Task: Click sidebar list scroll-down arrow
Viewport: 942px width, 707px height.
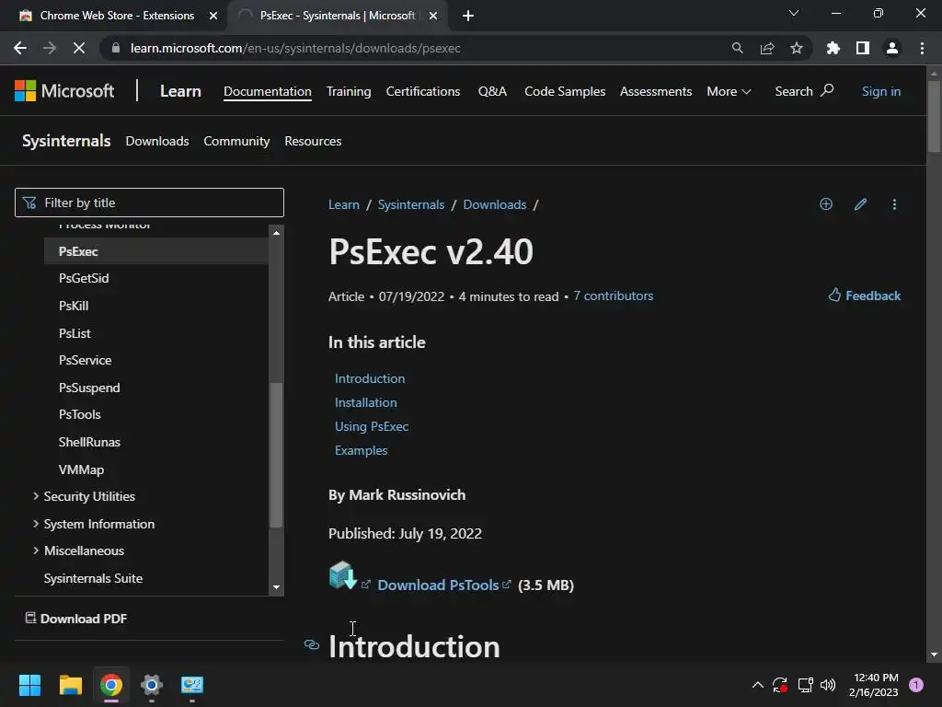Action: click(x=276, y=587)
